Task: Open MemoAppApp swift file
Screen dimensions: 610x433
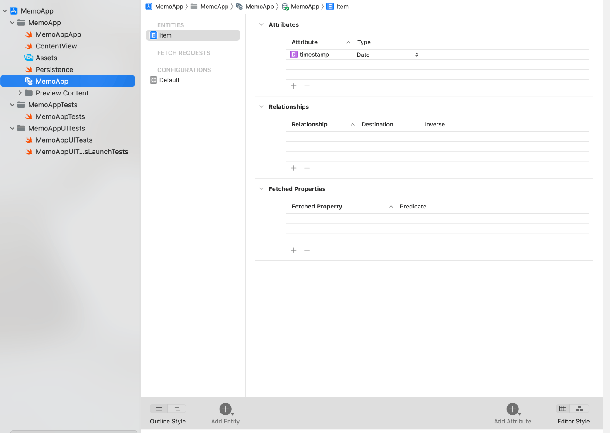Action: coord(58,34)
